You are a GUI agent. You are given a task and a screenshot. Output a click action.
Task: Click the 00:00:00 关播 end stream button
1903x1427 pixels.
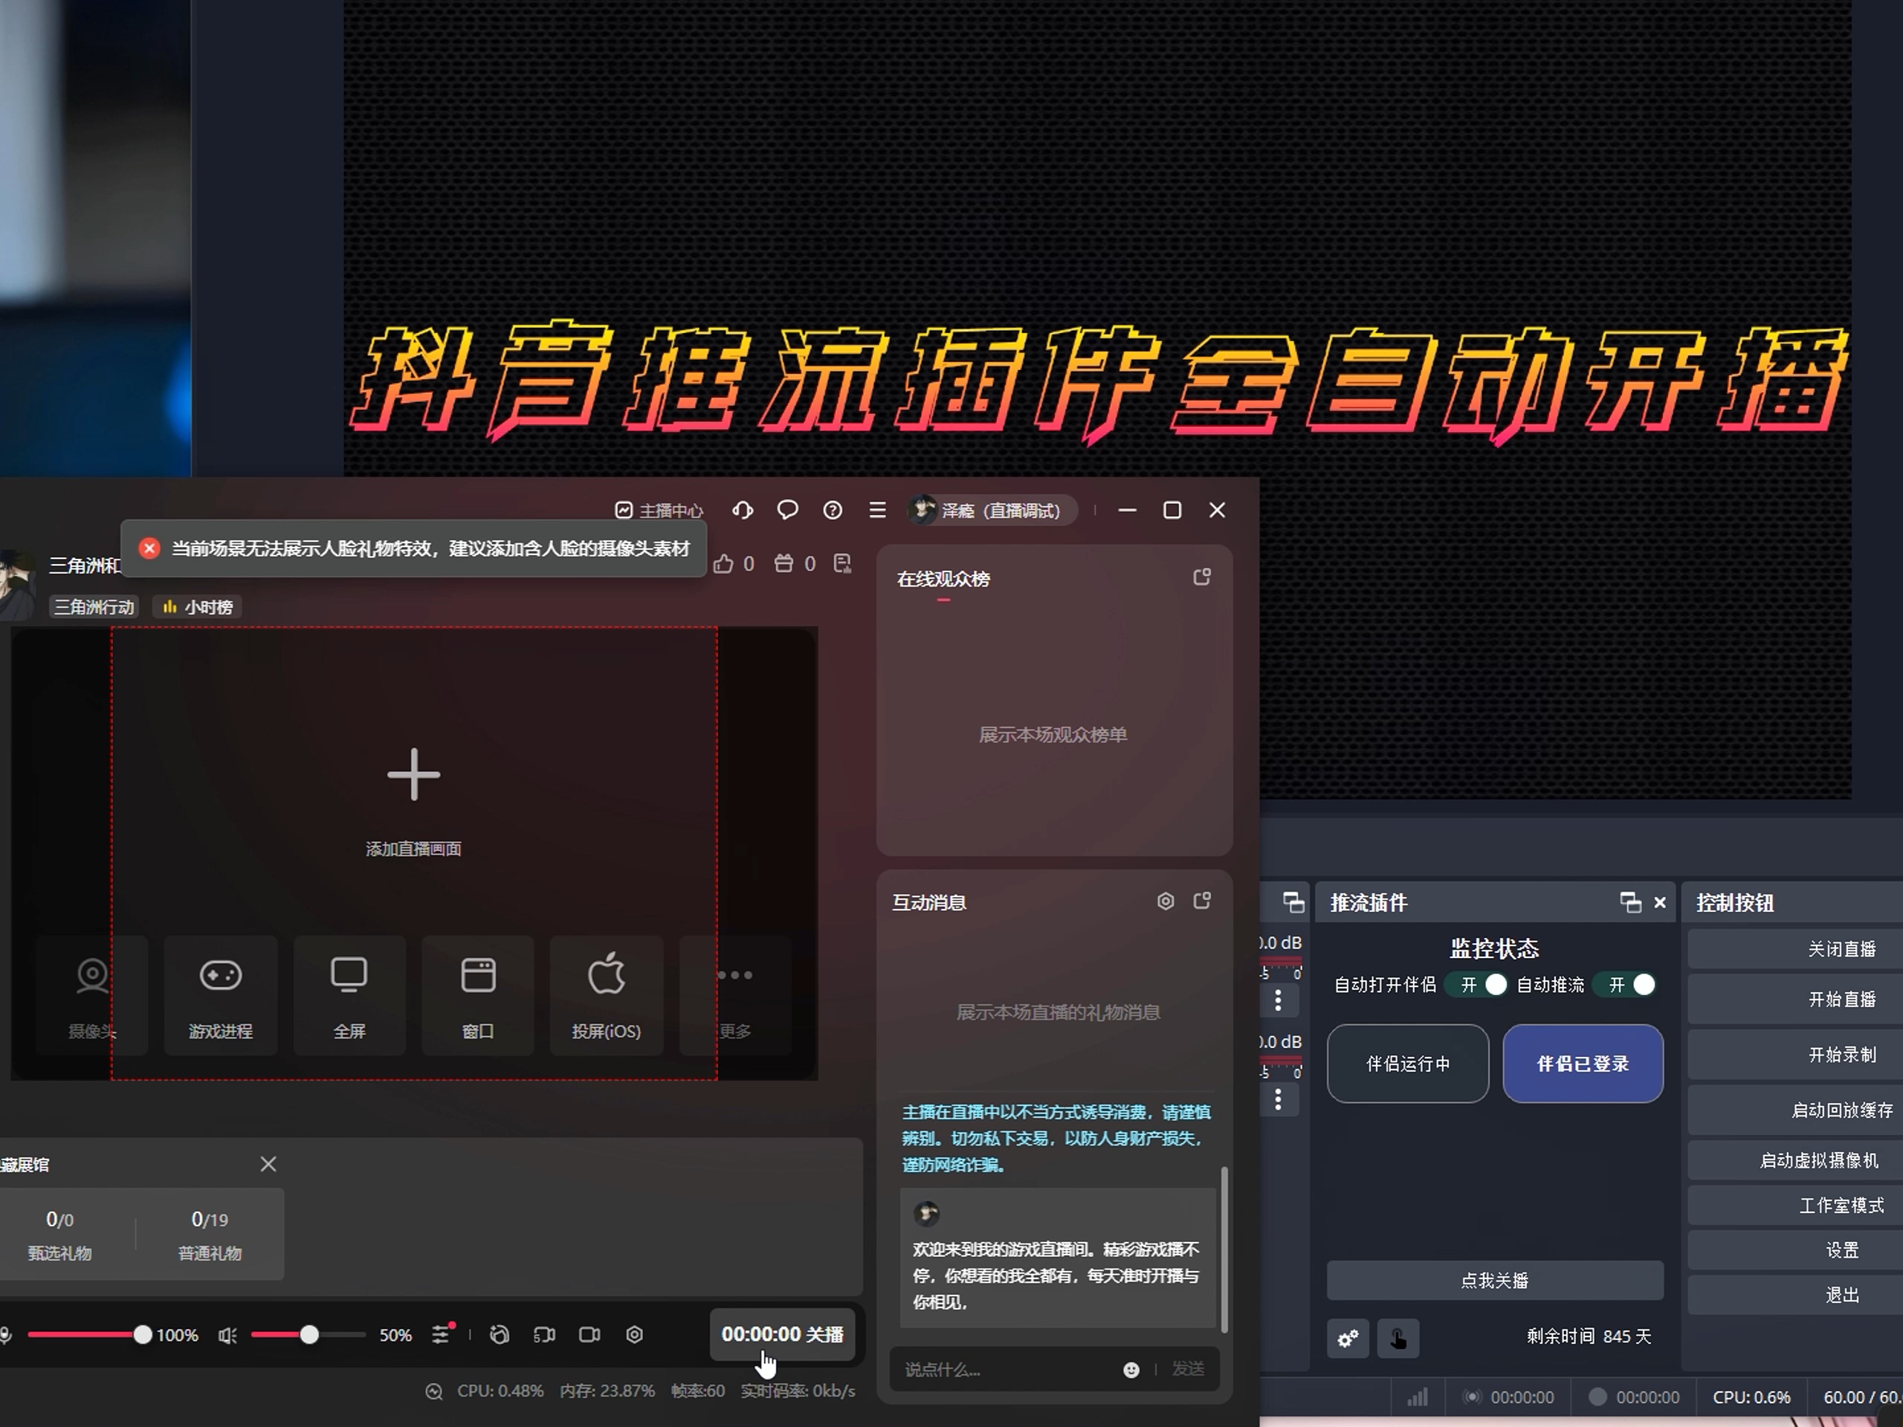[x=782, y=1334]
